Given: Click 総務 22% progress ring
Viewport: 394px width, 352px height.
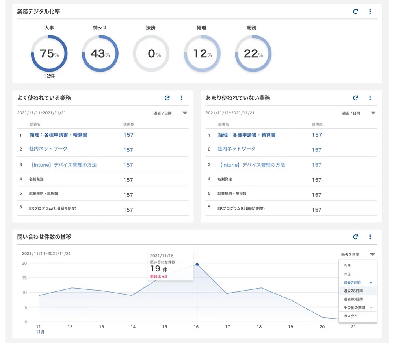Looking at the screenshot, I should (253, 53).
